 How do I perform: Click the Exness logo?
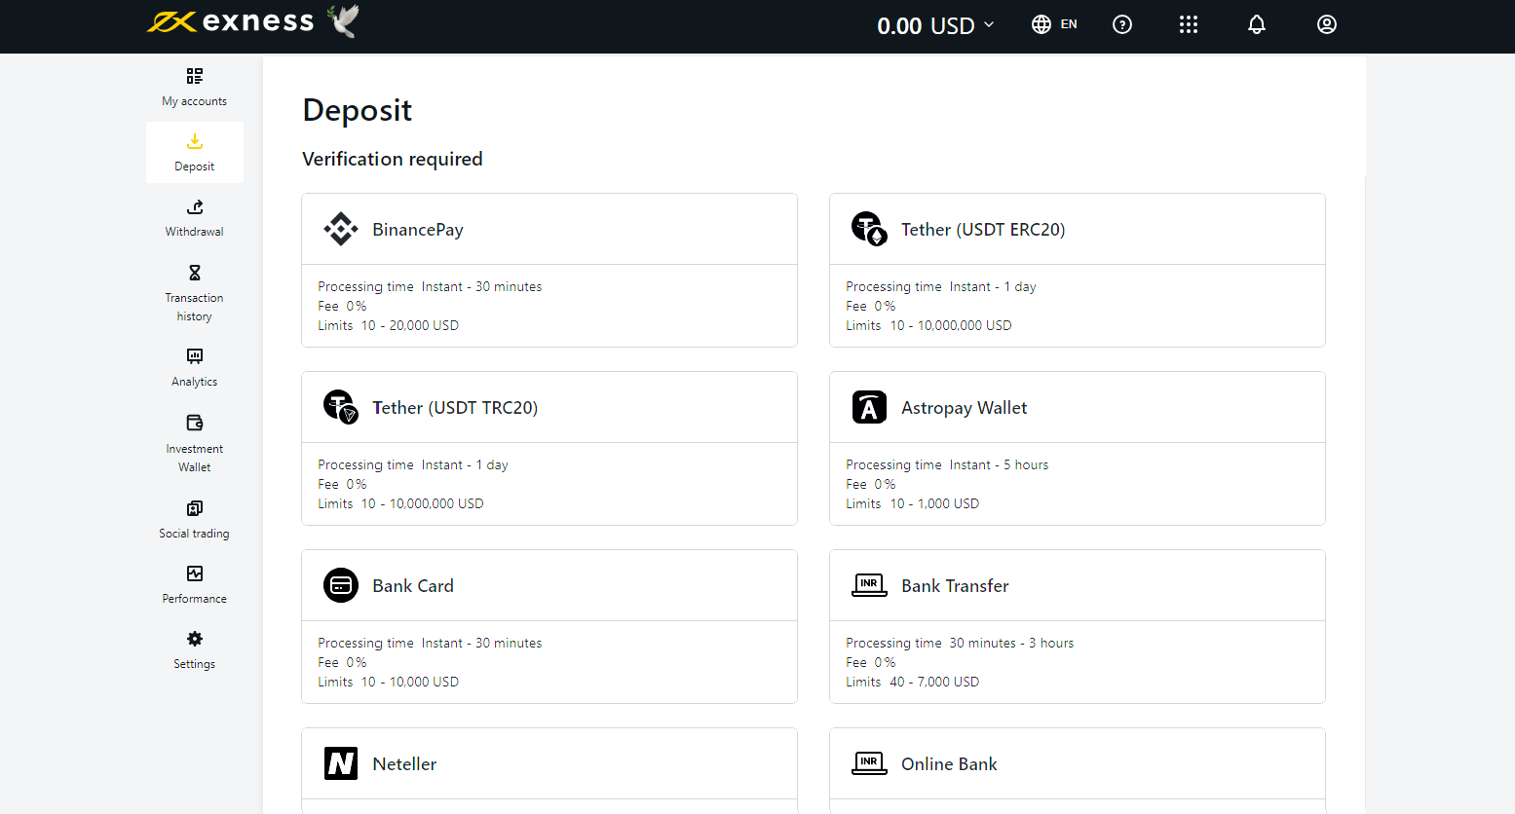[231, 22]
